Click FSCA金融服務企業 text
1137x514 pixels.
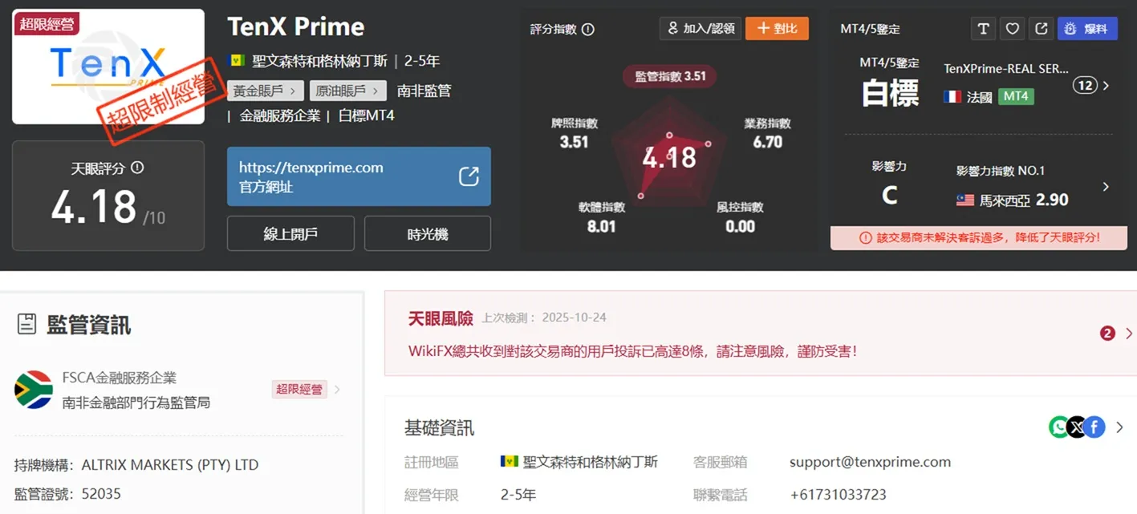pos(119,378)
